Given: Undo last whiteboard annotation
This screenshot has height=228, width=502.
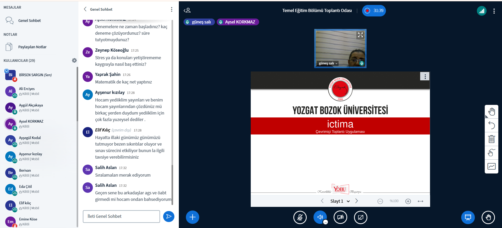Looking at the screenshot, I should point(491,125).
